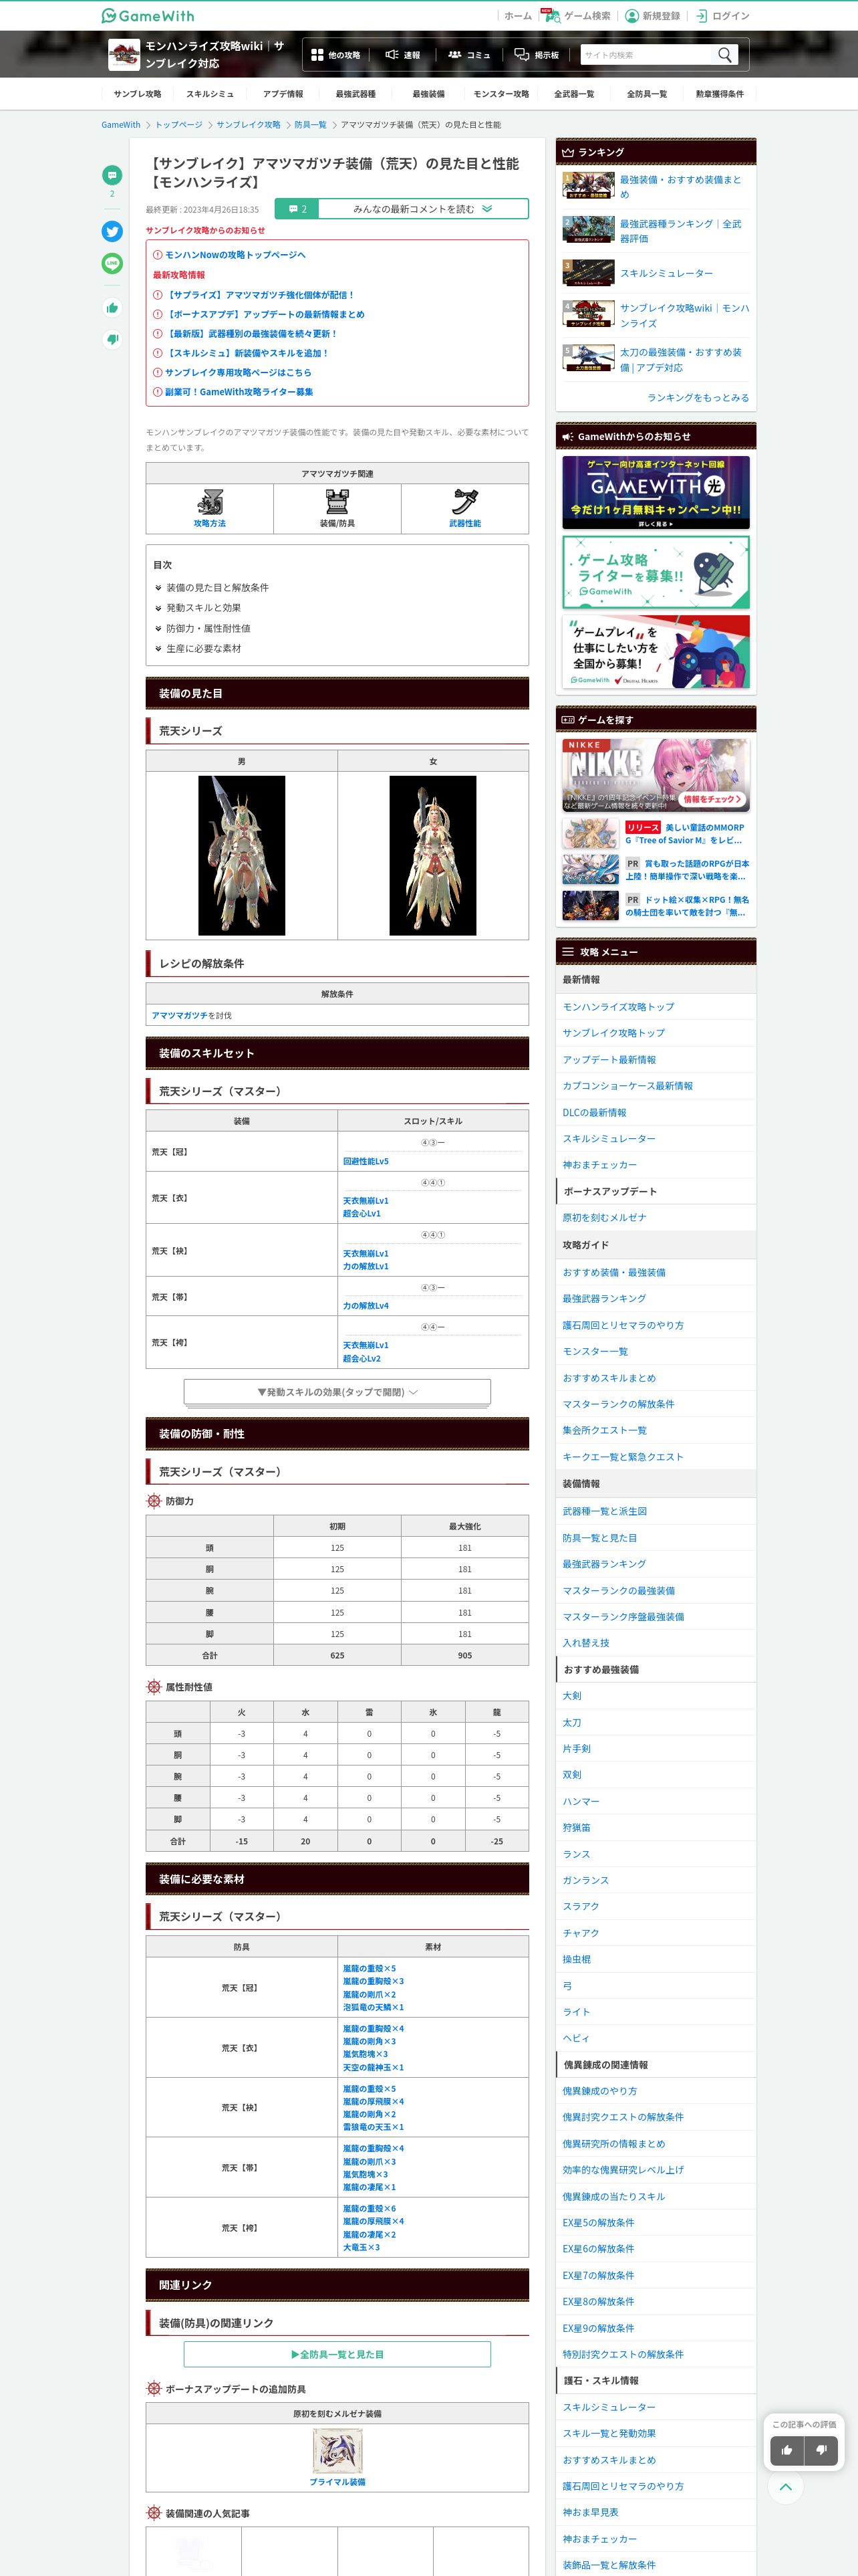This screenshot has width=858, height=2576.
Task: Click the search magnifier icon in site search
Action: point(724,55)
